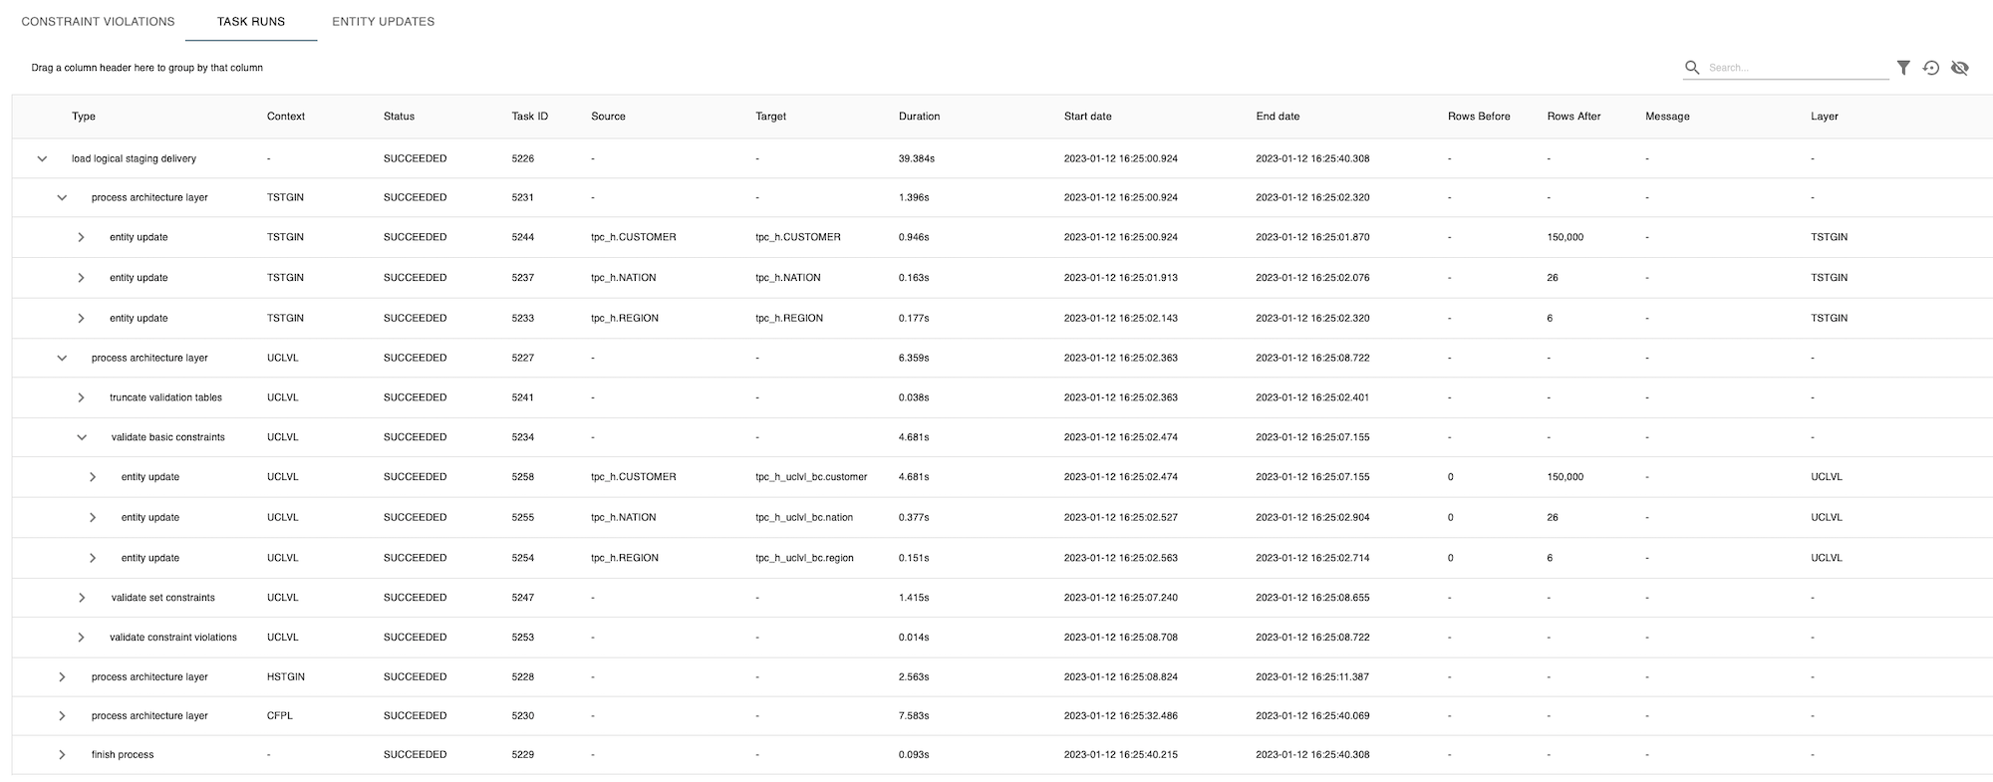The height and width of the screenshot is (782, 1993).
Task: Sort by Context column header
Action: (286, 117)
